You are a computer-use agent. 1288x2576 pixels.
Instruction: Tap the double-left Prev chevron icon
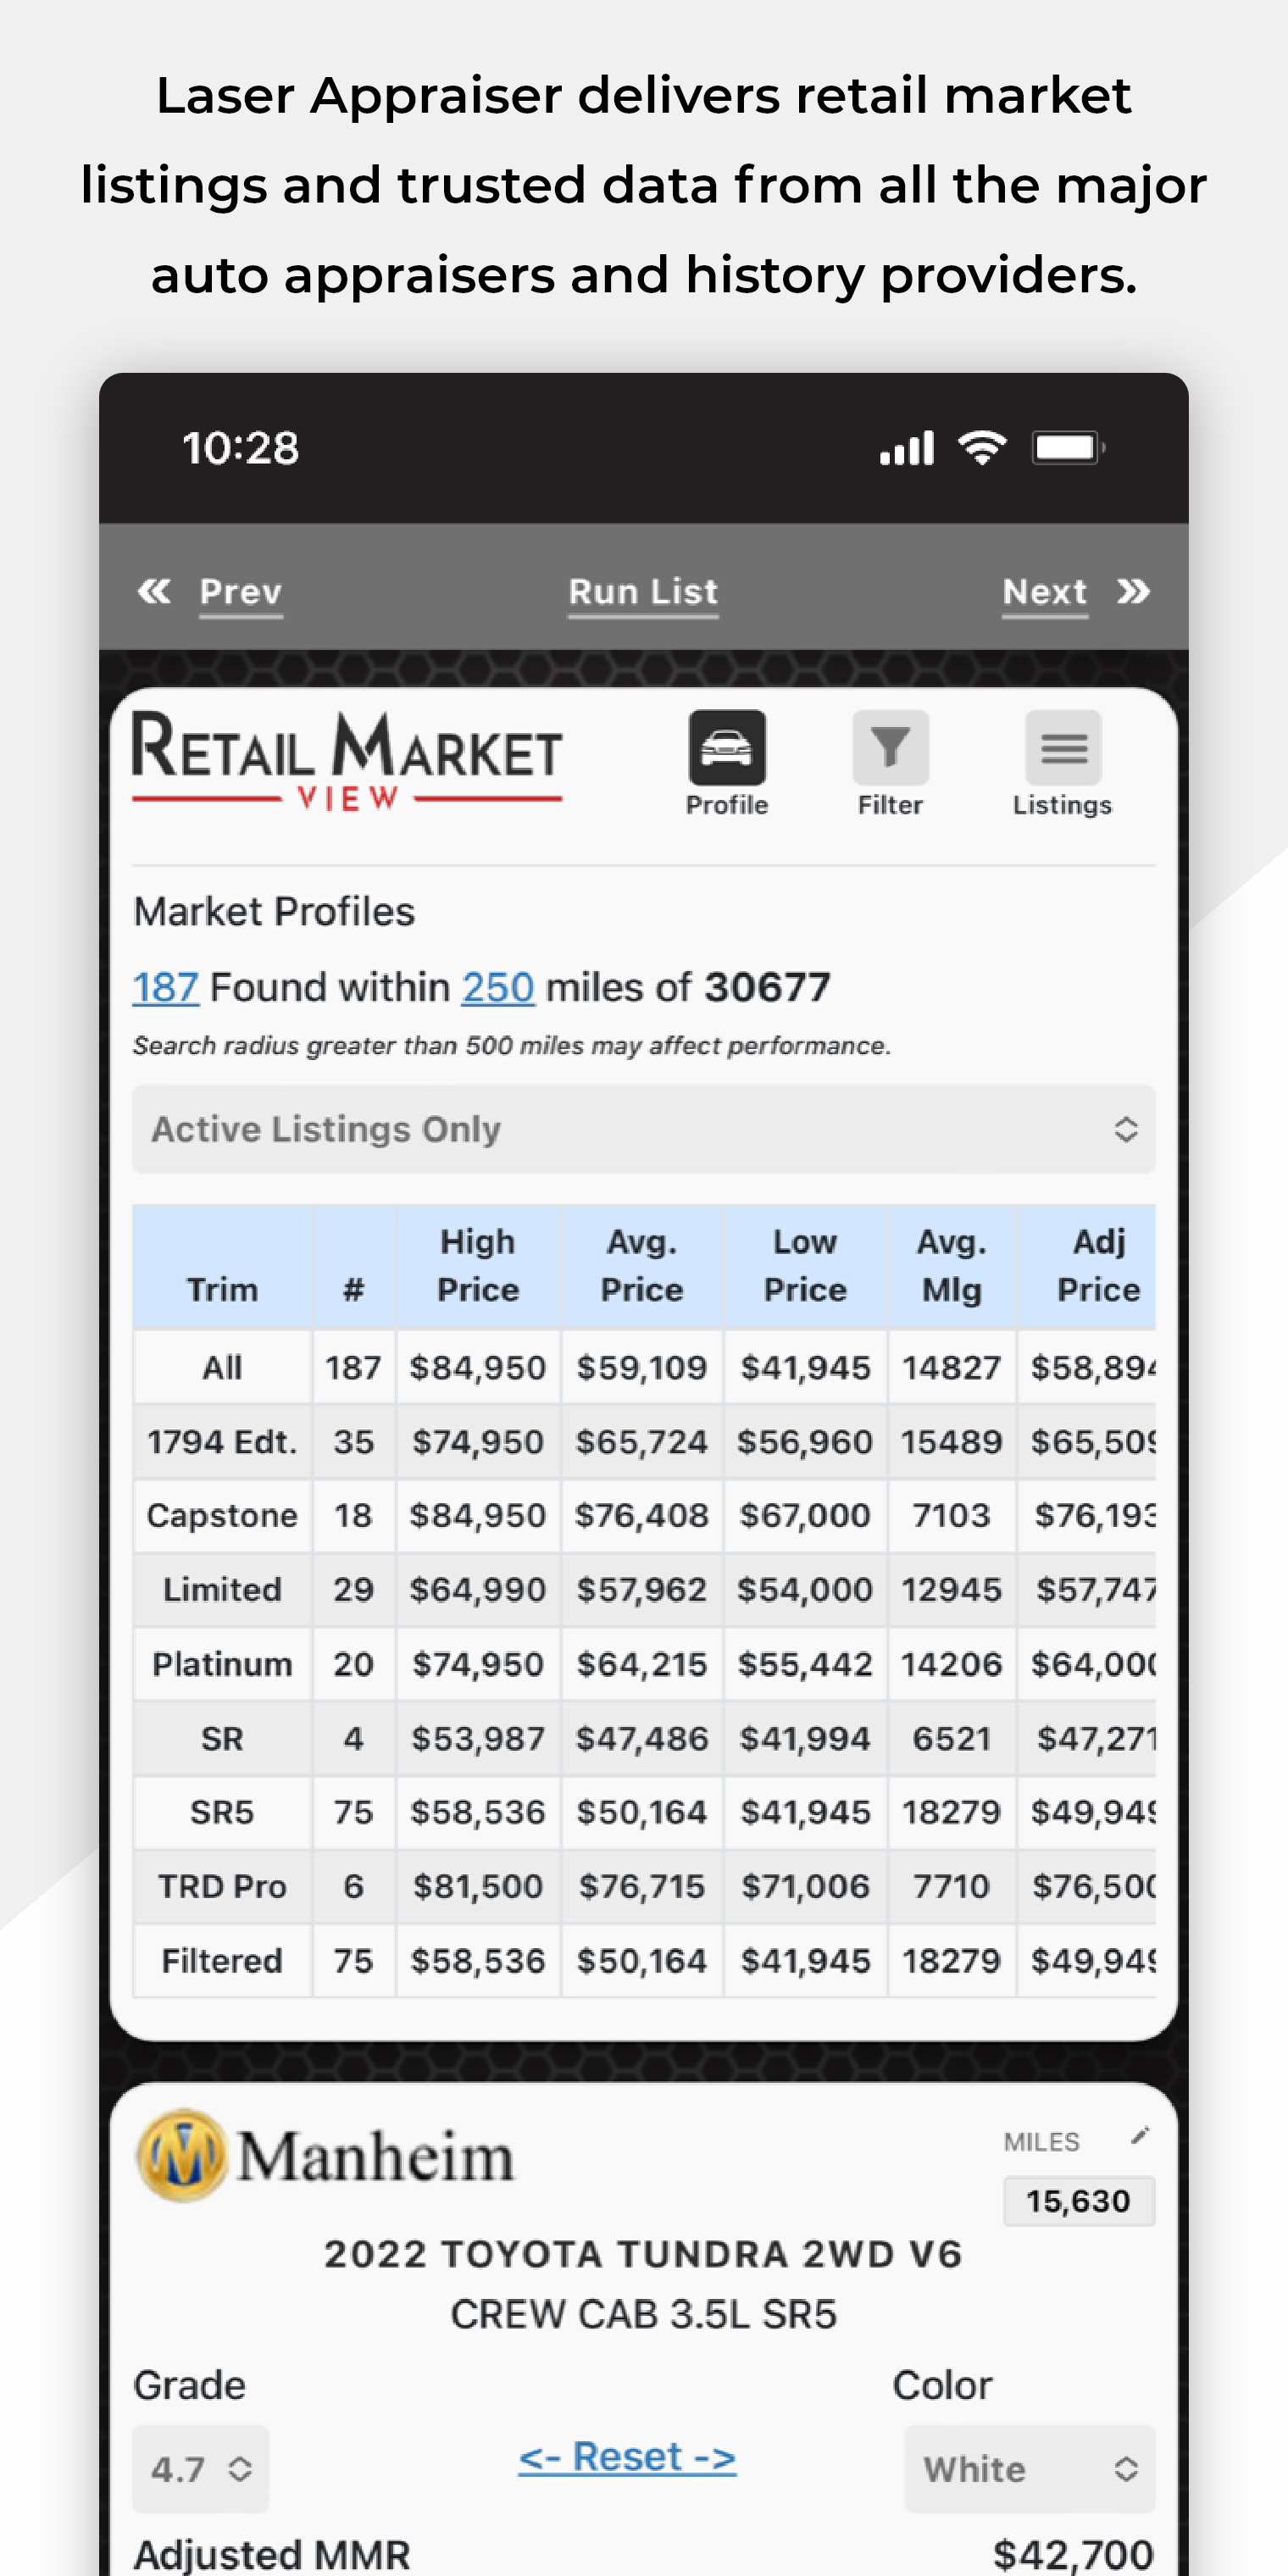click(x=154, y=591)
